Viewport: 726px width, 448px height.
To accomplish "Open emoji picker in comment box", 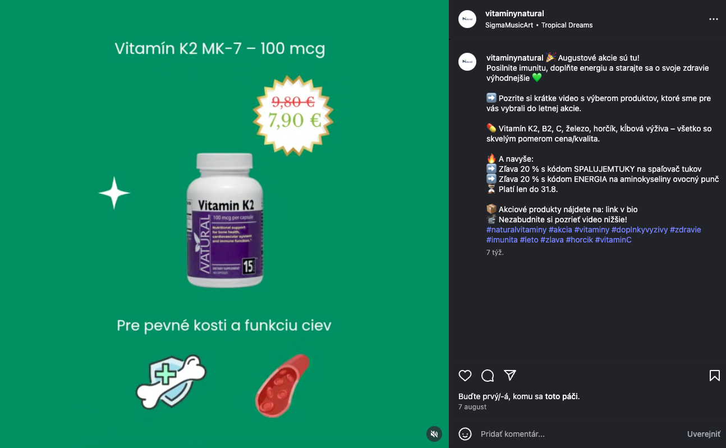I will coord(465,434).
